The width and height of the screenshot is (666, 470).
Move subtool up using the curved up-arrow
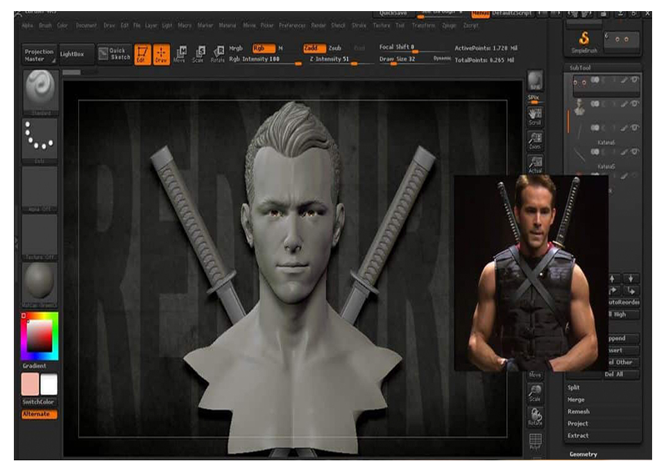pos(613,290)
